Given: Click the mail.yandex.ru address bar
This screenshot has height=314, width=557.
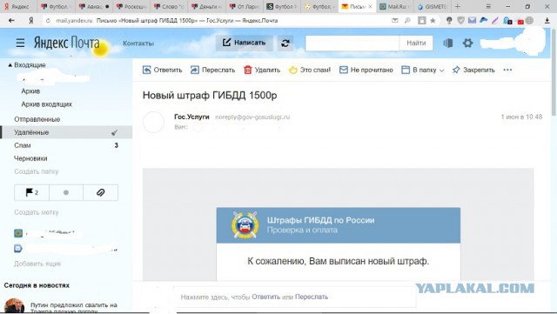Looking at the screenshot, I should coord(74,21).
